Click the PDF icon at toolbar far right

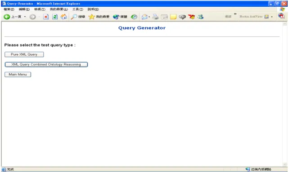(x=281, y=16)
